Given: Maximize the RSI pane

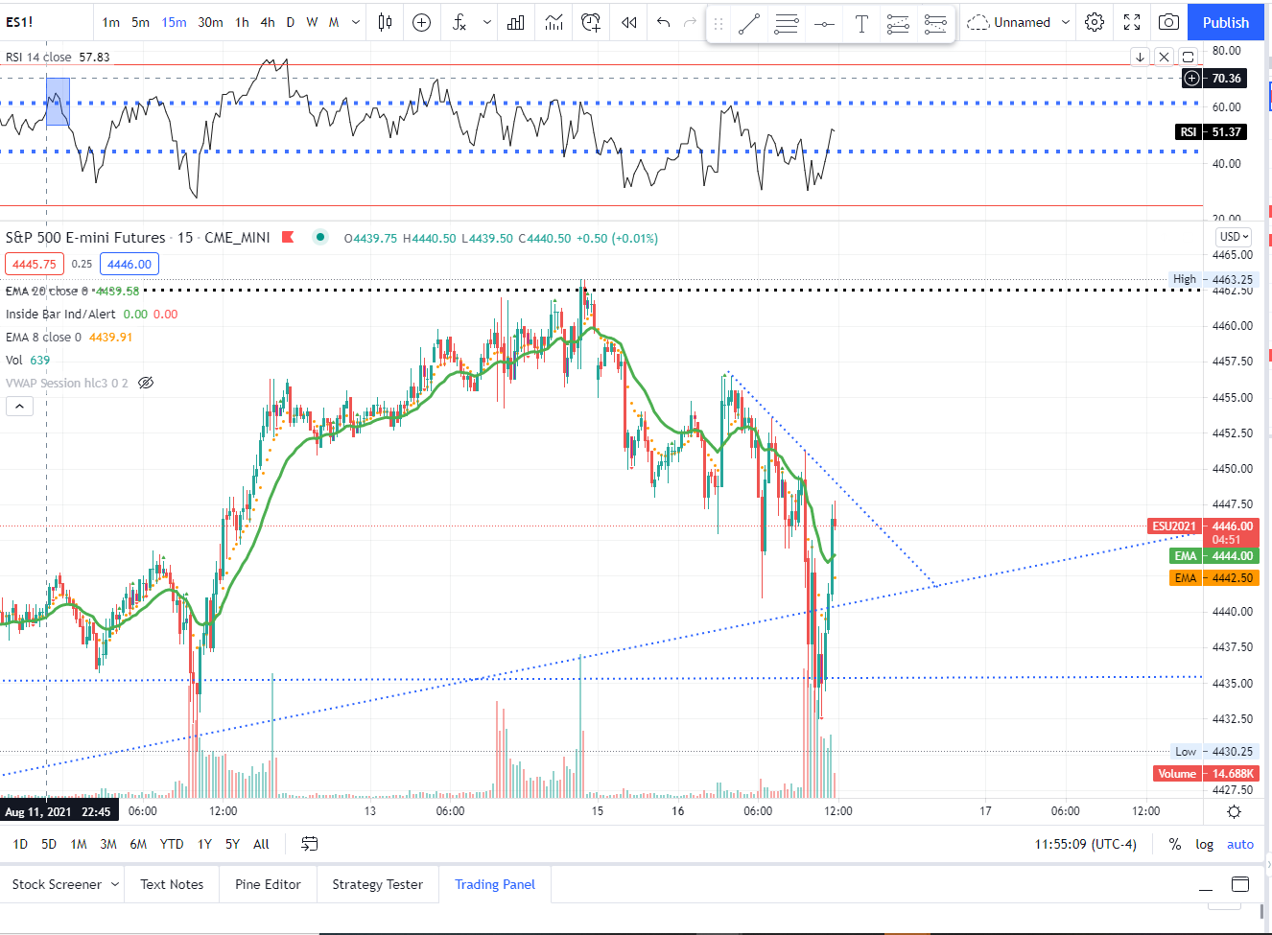Looking at the screenshot, I should click(x=1188, y=57).
